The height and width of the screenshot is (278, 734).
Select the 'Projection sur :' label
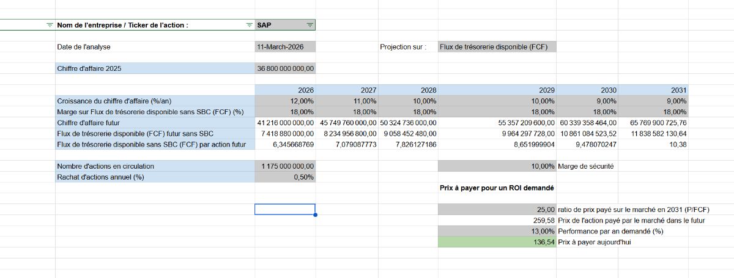403,47
